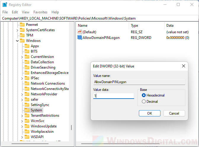Screen dimensions: 199x147
Task: Click the registry path address bar
Action: (99, 18)
